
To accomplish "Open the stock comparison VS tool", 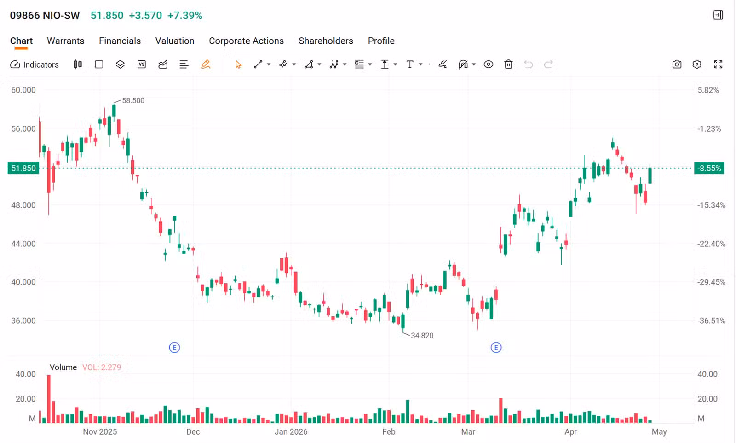I will [x=142, y=64].
